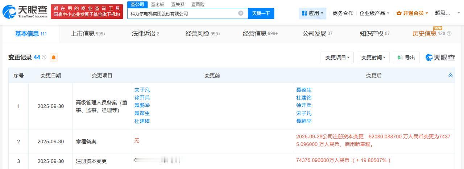This screenshot has height=169, width=464.
Task: Open 聂鹏举 in the 变更后 column
Action: point(304,121)
